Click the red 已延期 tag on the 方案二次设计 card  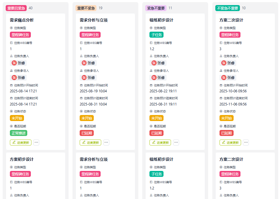pyautogui.click(x=226, y=133)
